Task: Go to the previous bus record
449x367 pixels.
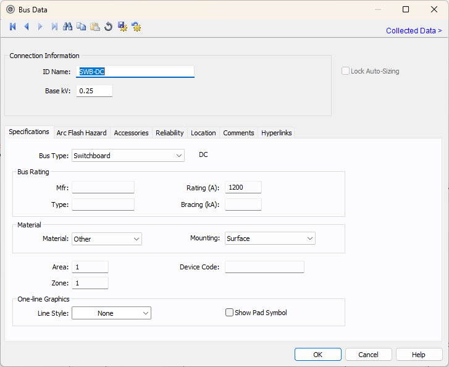Action: [x=27, y=27]
